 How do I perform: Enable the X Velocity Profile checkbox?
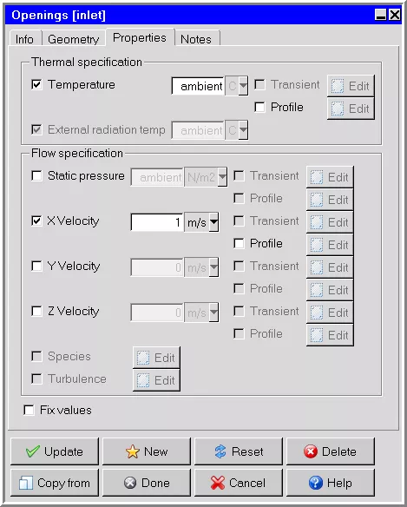point(239,243)
